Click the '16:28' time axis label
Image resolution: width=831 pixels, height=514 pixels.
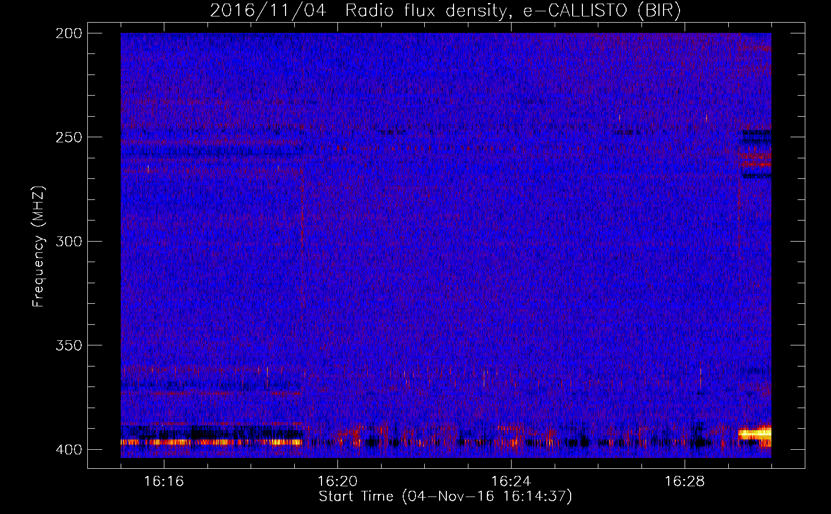click(685, 481)
